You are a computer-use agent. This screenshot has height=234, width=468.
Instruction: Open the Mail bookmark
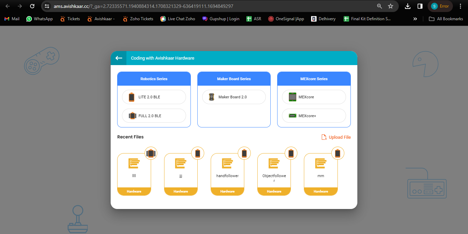coord(12,19)
